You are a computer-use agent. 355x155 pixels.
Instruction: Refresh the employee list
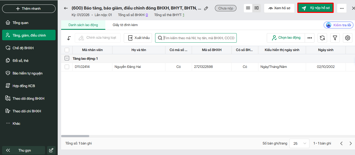click(x=322, y=38)
